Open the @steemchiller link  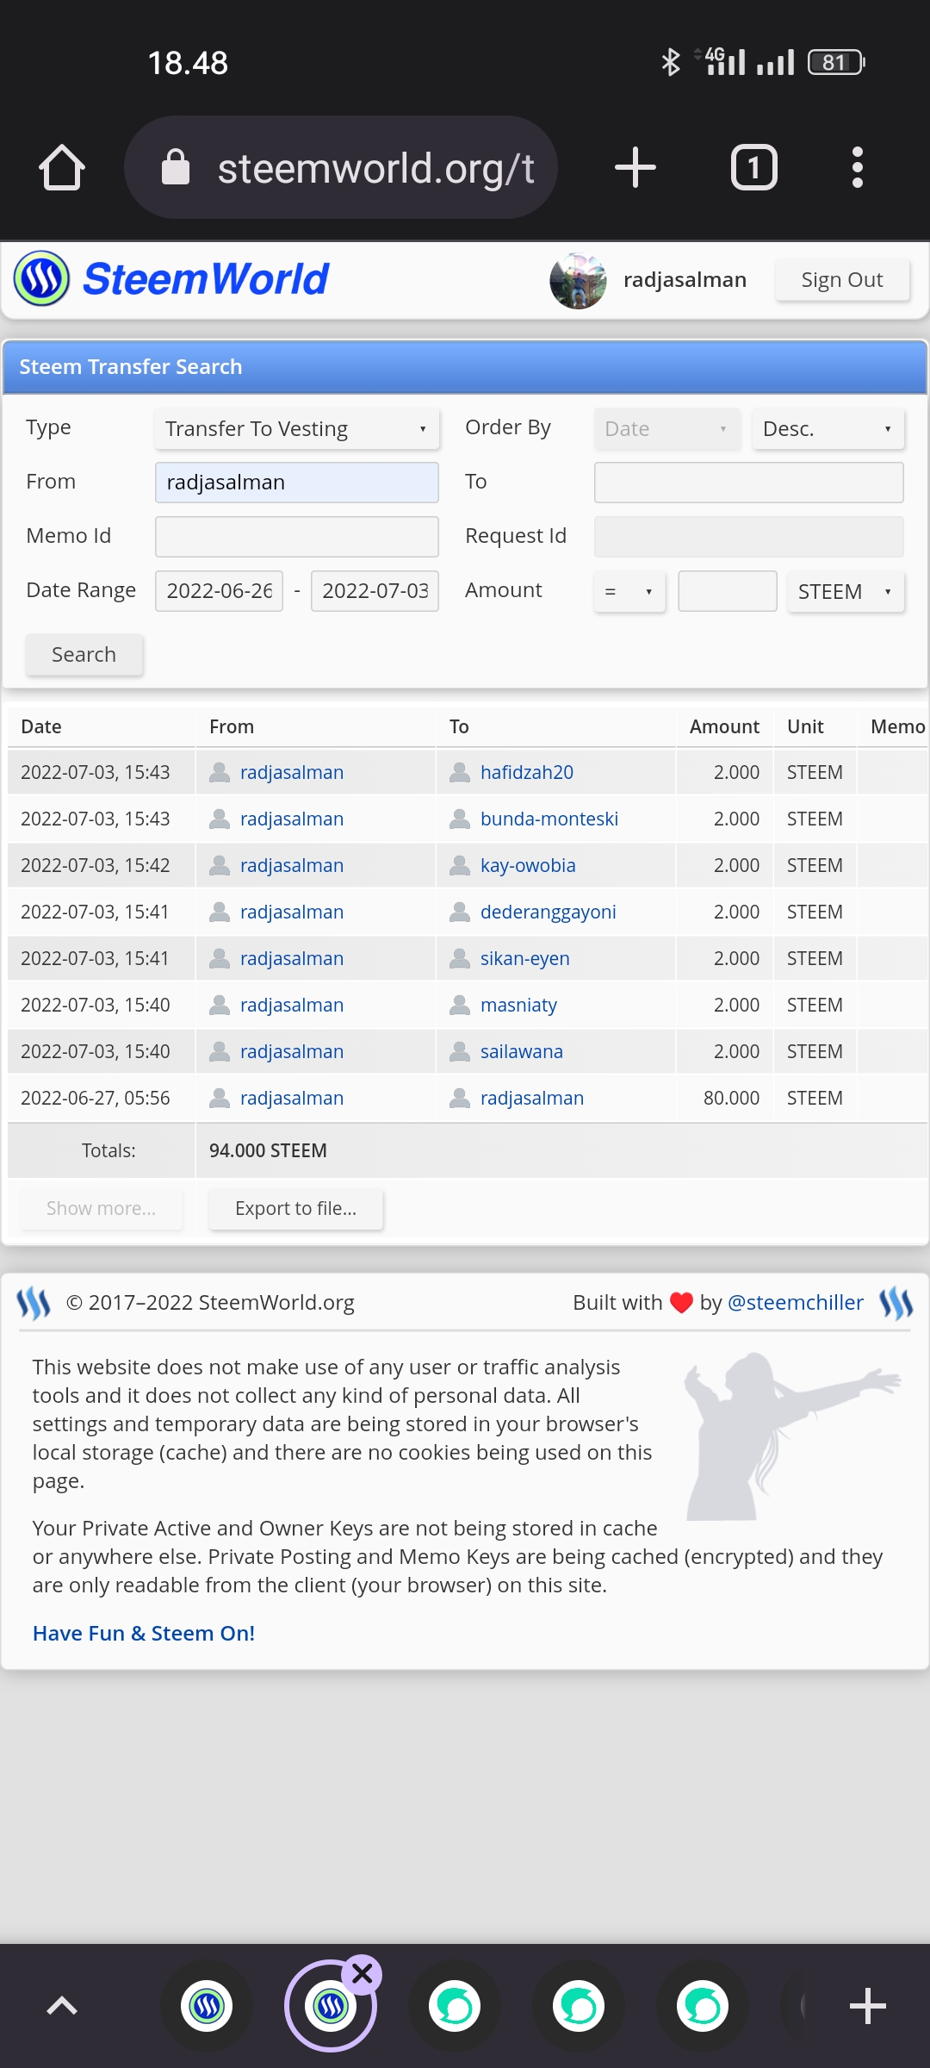796,1302
